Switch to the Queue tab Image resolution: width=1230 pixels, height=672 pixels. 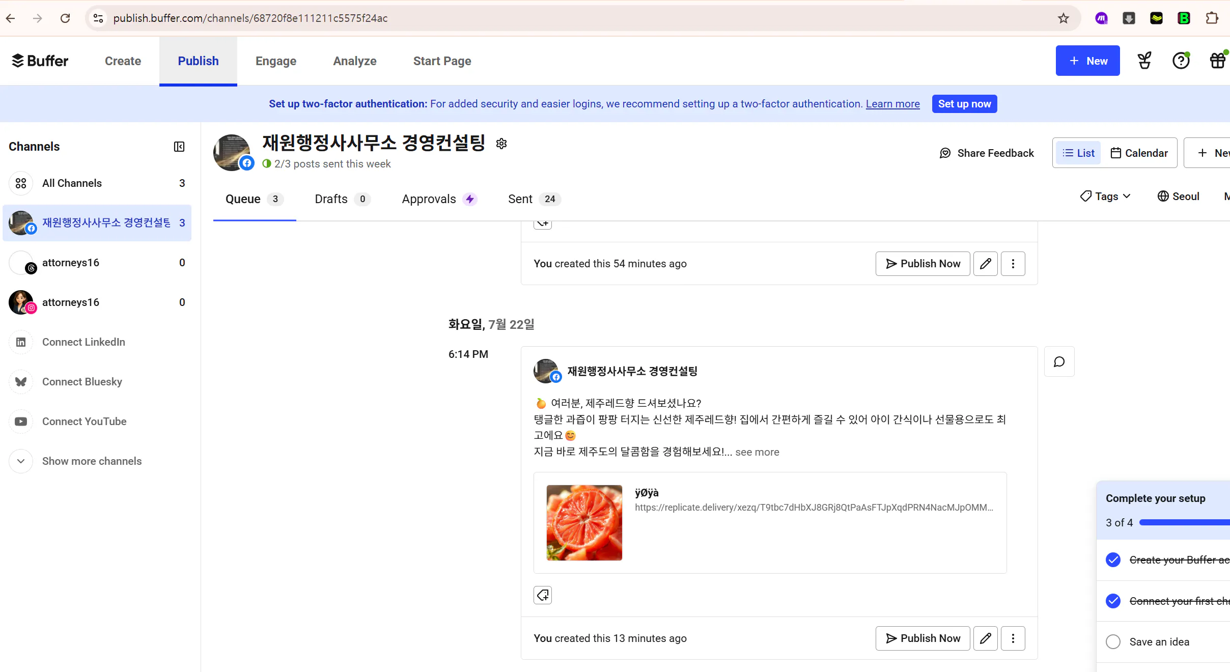[x=255, y=199]
